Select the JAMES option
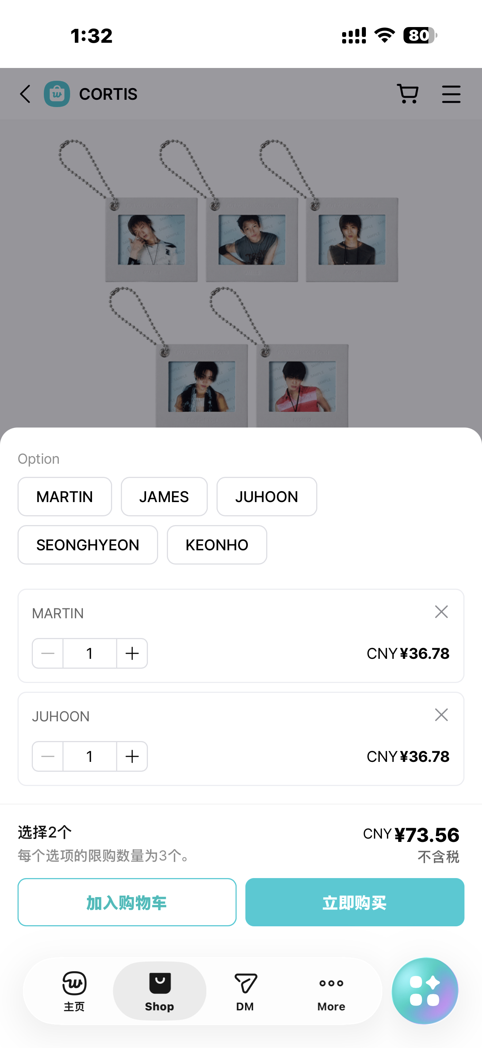This screenshot has height=1048, width=482. (164, 497)
